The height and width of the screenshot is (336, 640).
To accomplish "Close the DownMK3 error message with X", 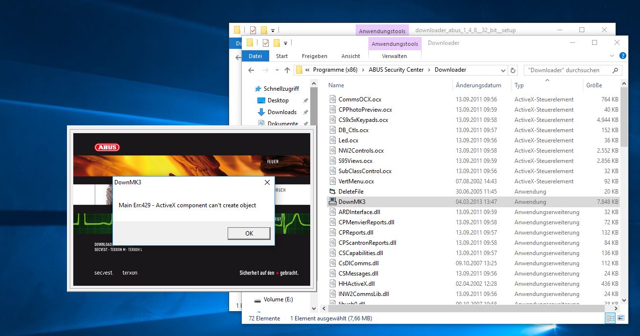I will point(267,182).
